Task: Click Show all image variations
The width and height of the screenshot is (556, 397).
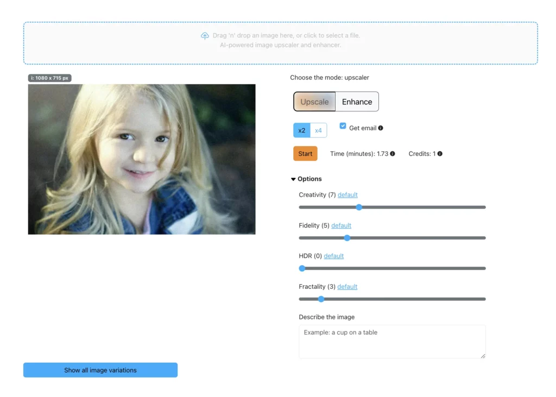Action: 100,370
